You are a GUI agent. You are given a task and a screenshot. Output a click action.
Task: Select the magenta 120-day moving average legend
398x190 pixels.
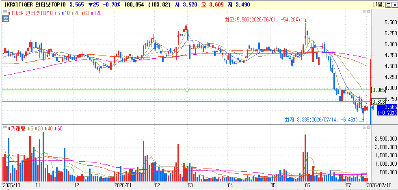tap(97, 13)
